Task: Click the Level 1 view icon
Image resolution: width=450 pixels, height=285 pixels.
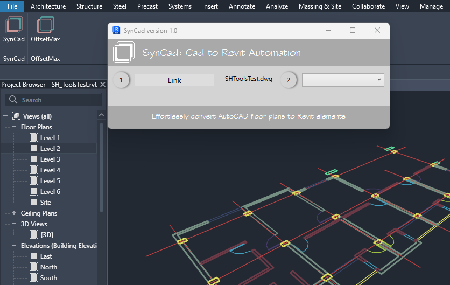Action: [x=34, y=137]
